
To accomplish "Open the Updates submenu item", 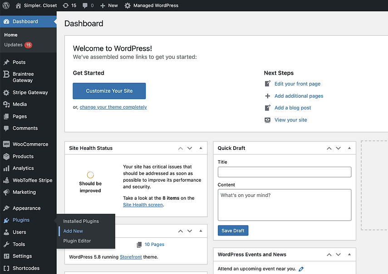I will pyautogui.click(x=13, y=45).
